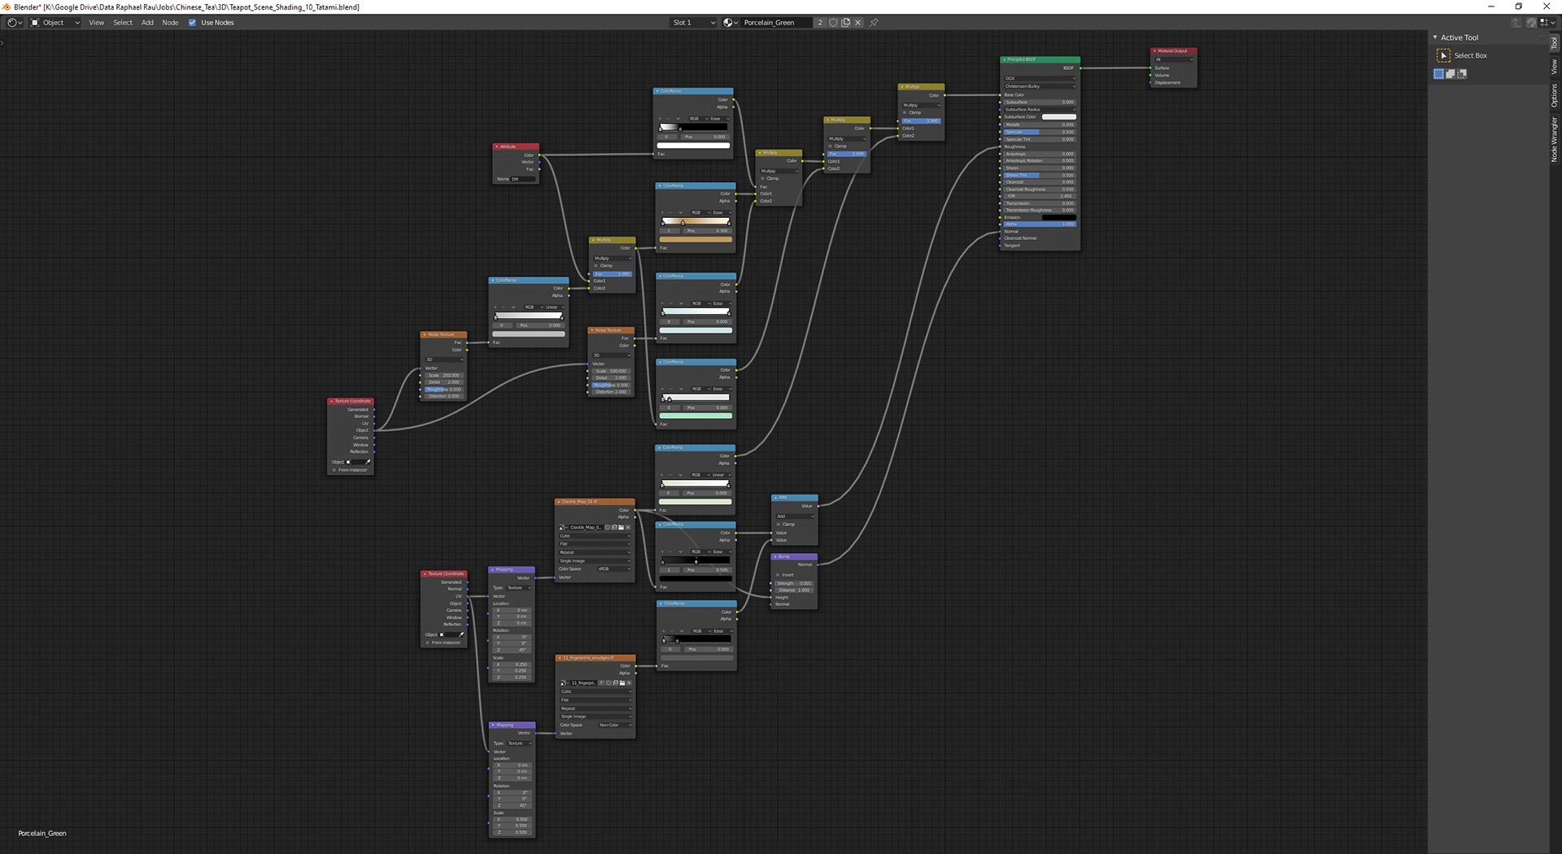Open image browse icon on Crackle_Map node
Viewport: 1562px width, 854px height.
563,527
